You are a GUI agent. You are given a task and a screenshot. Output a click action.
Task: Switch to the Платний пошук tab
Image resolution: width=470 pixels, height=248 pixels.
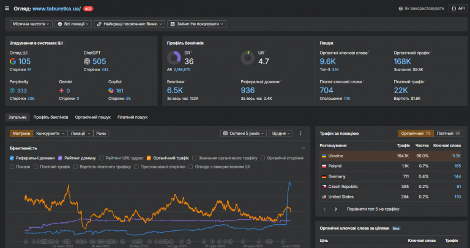[133, 116]
